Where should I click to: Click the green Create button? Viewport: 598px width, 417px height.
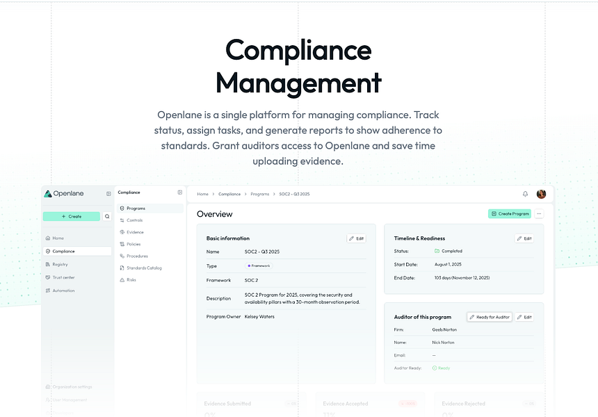72,217
